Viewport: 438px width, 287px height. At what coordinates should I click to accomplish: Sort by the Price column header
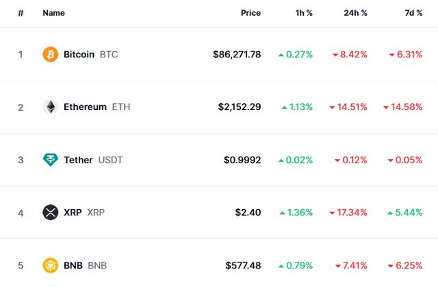tap(250, 13)
